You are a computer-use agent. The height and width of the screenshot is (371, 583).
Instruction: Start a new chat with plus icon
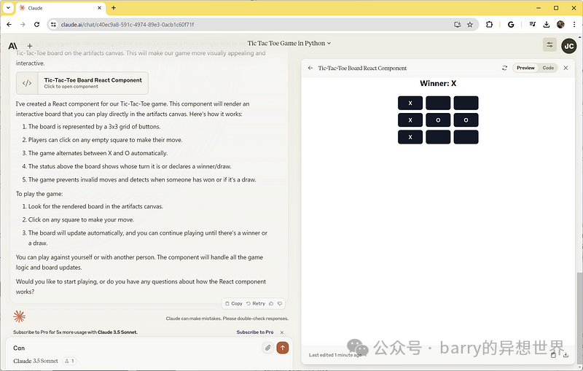coord(30,46)
